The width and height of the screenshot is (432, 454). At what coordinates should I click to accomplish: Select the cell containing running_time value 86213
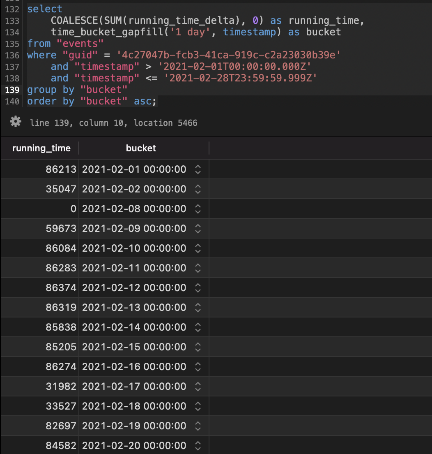coord(62,169)
